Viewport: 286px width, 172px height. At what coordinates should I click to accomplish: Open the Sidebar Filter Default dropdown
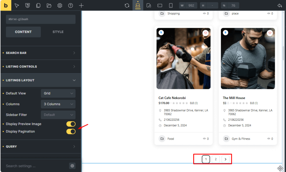coord(58,115)
